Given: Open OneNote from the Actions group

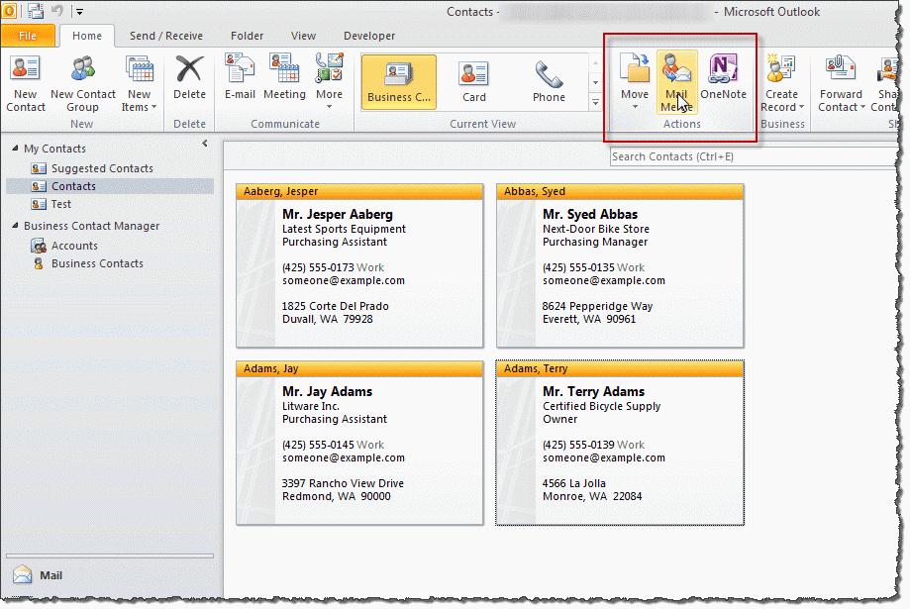Looking at the screenshot, I should 722,83.
